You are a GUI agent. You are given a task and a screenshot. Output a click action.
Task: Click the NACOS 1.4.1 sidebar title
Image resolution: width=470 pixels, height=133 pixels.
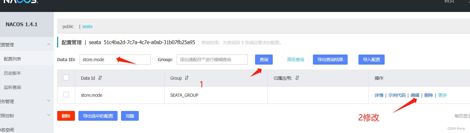pos(21,24)
